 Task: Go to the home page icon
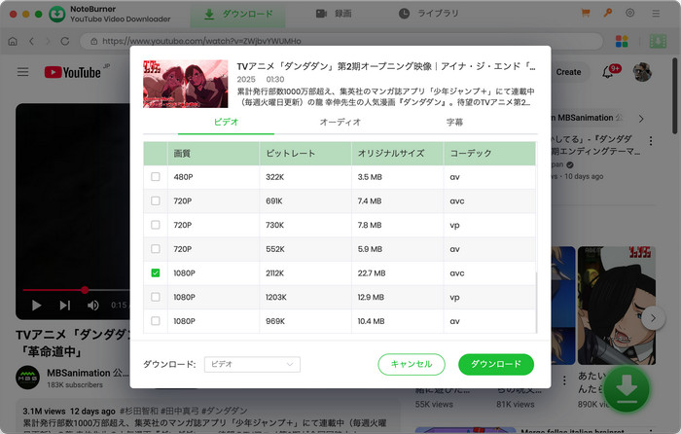13,41
